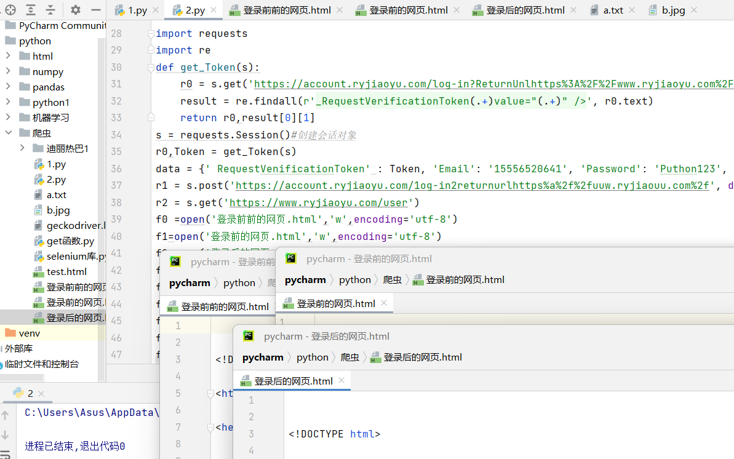Close the 2.py editor tab
The width and height of the screenshot is (734, 459).
pyautogui.click(x=213, y=10)
